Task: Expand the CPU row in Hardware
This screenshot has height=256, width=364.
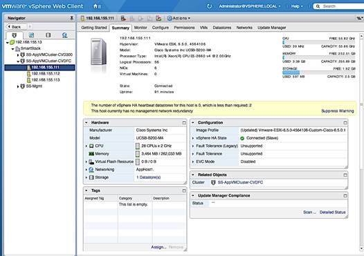Action: coord(87,146)
